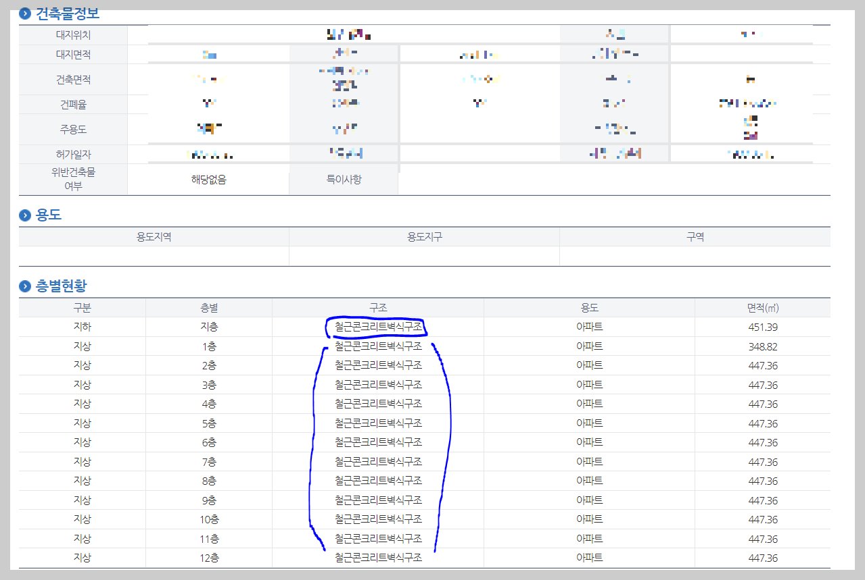Select the 층별현황 section title
The width and height of the screenshot is (865, 580).
click(61, 286)
